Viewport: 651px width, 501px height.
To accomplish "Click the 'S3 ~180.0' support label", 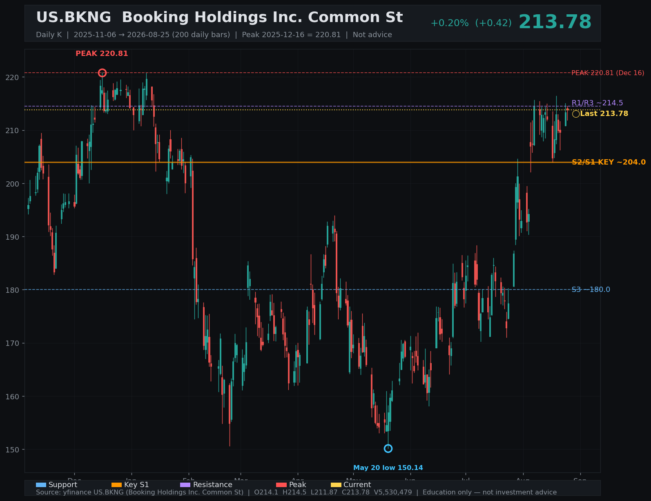I will [x=591, y=289].
